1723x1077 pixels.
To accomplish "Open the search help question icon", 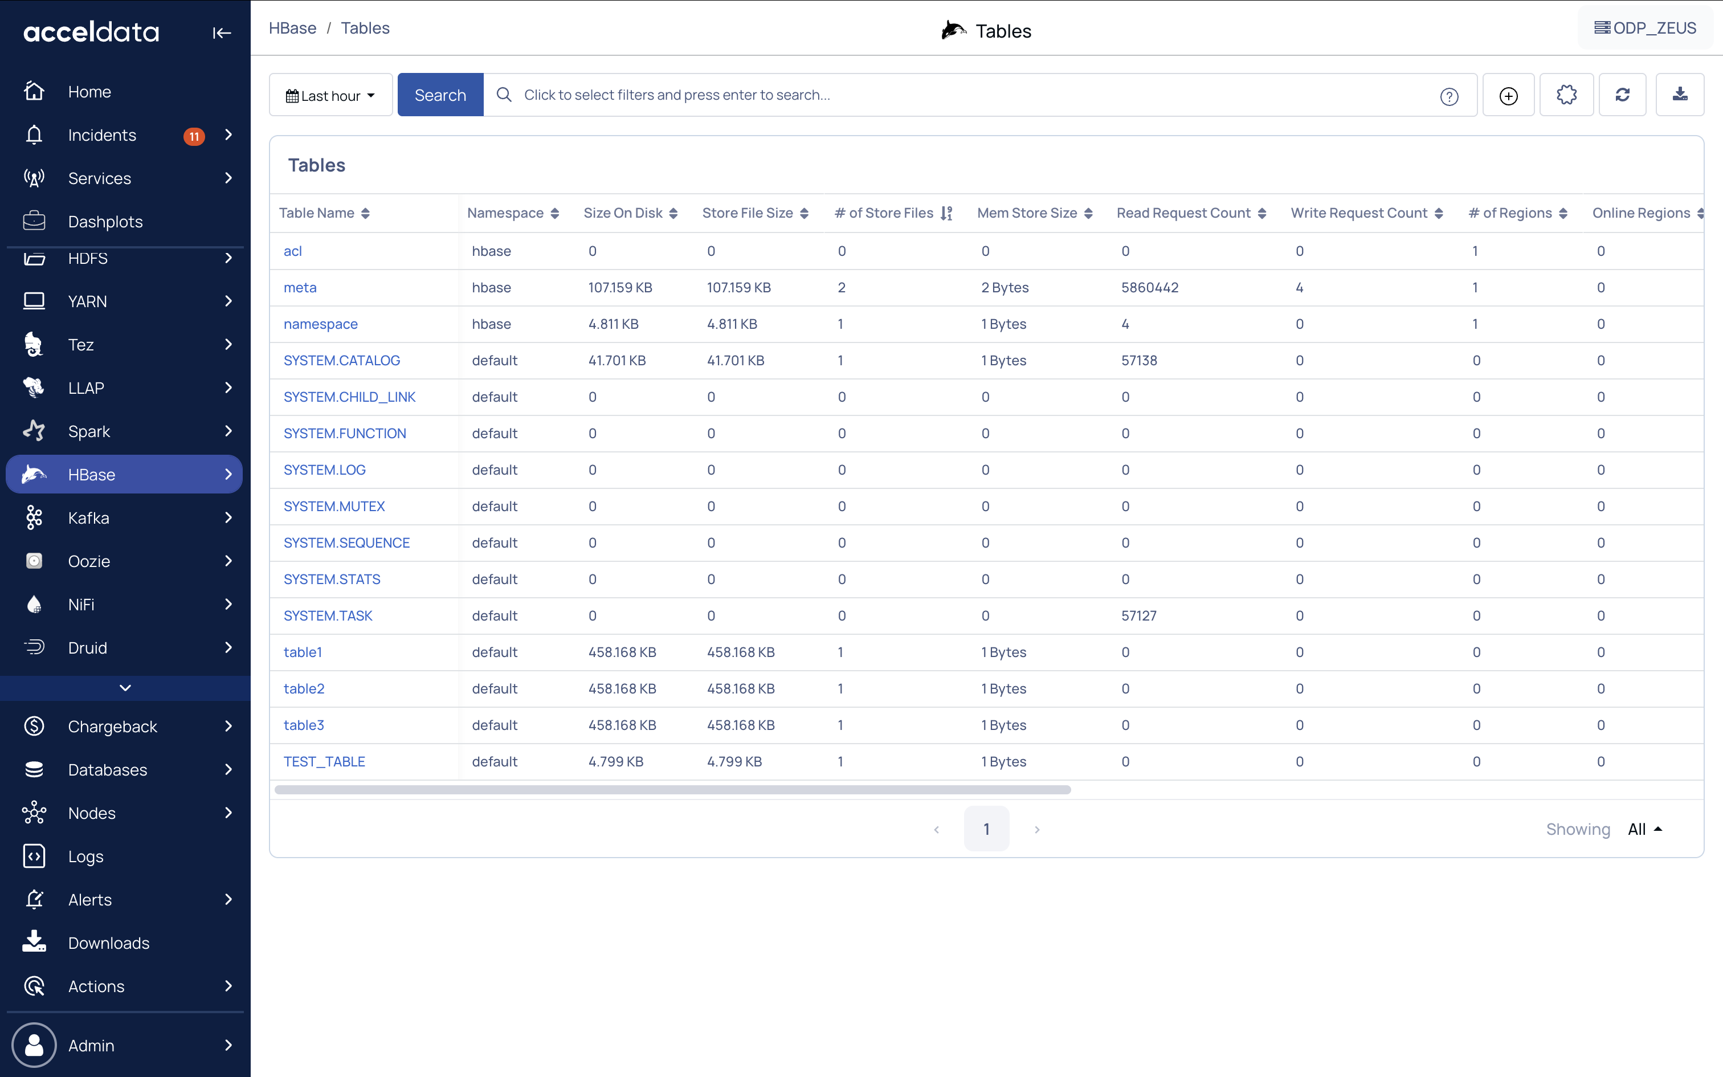I will [1449, 96].
